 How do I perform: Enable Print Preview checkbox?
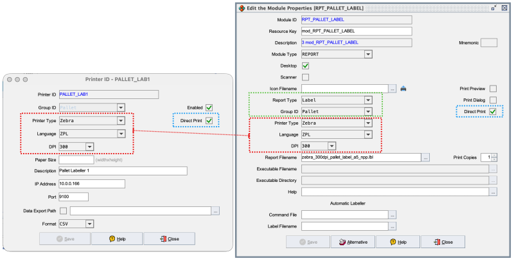pyautogui.click(x=493, y=89)
